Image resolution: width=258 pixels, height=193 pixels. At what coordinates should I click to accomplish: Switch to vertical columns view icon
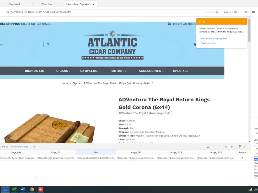pyautogui.click(x=231, y=147)
